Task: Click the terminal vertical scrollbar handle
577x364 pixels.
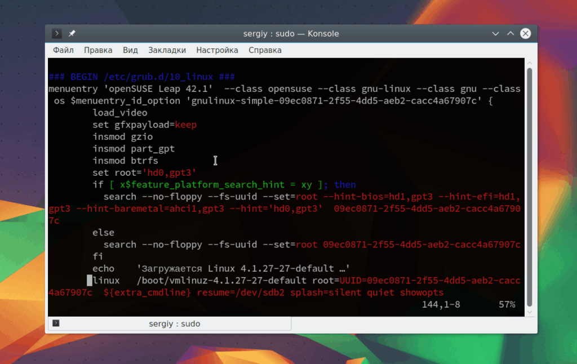Action: [530, 187]
